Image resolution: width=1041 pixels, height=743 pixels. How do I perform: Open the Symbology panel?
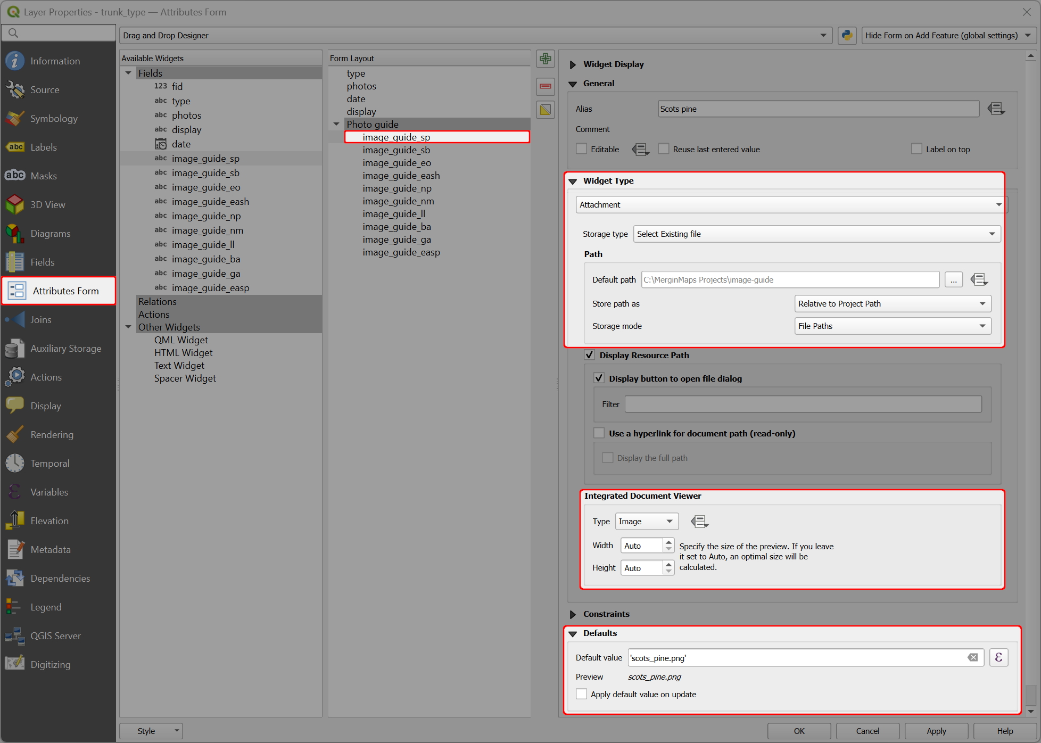pos(53,118)
